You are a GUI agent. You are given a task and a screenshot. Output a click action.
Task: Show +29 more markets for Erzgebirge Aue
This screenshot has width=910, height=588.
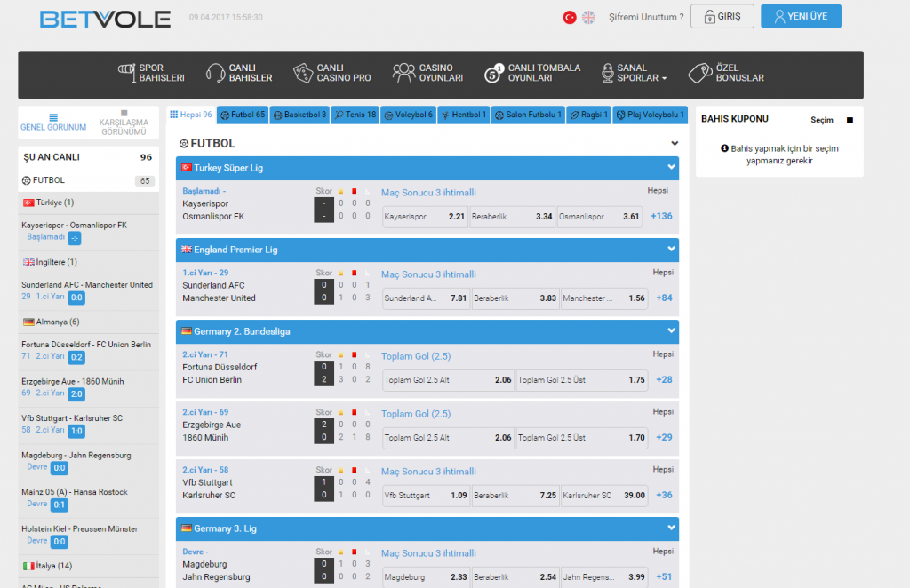664,437
